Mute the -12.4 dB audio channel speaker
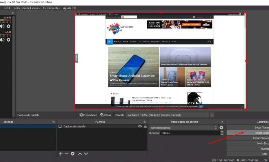Screen dimensions: 269x162 pyautogui.click(x=2, y=26)
